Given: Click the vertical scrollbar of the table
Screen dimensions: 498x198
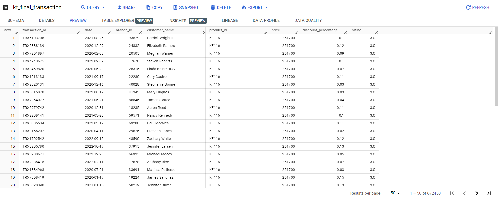Looking at the screenshot, I should [496, 67].
